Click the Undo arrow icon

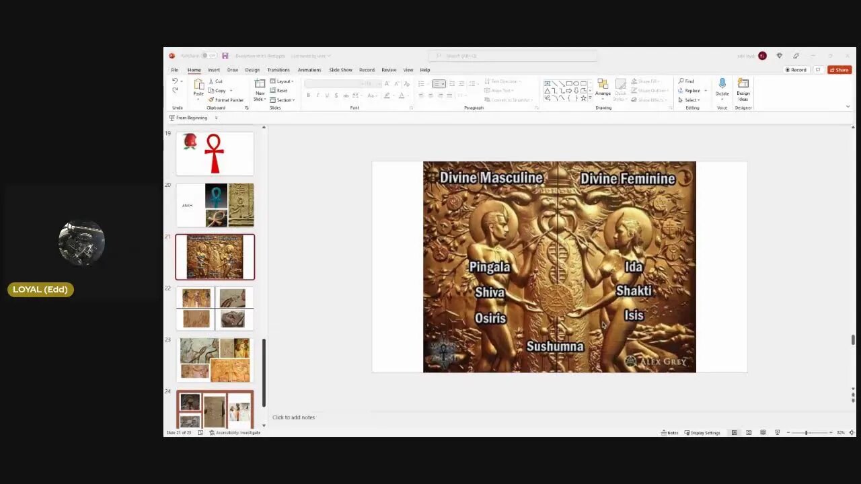[175, 81]
